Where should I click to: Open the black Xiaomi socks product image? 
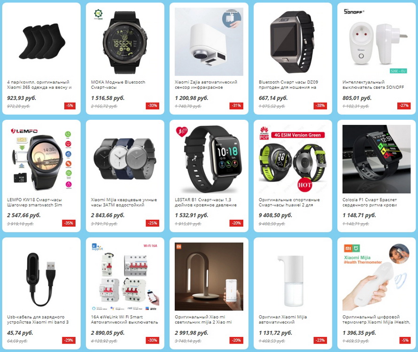coord(41,42)
